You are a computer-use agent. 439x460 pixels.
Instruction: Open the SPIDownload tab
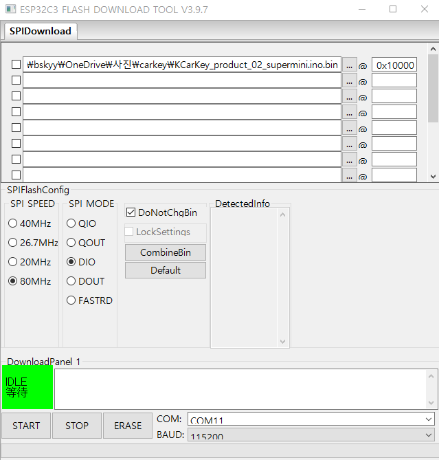tap(41, 31)
